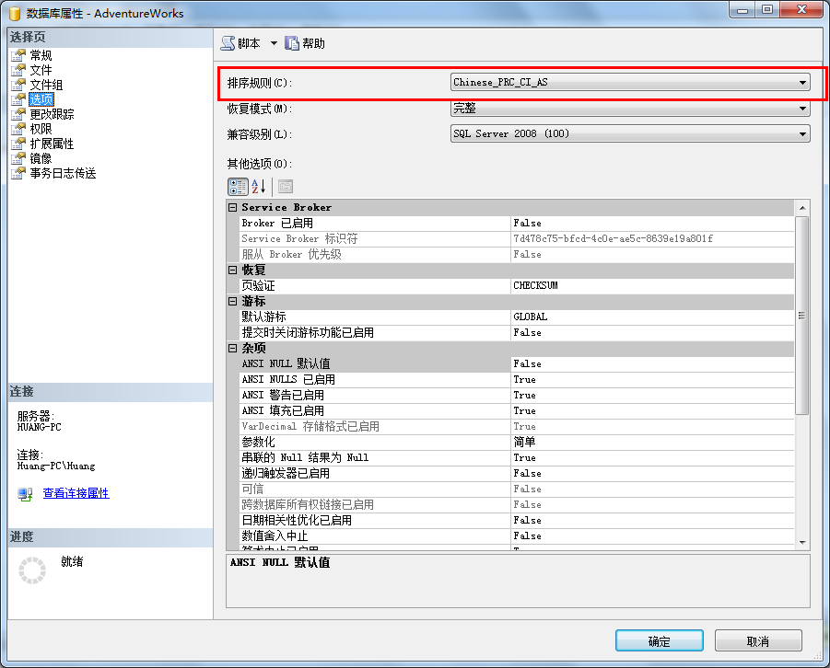Switch property grid to categorized view
The height and width of the screenshot is (668, 830).
point(238,186)
